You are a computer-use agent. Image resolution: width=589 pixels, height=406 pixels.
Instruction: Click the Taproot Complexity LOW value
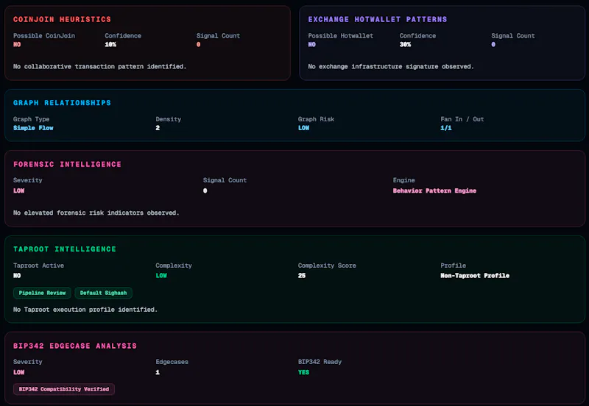pos(161,275)
